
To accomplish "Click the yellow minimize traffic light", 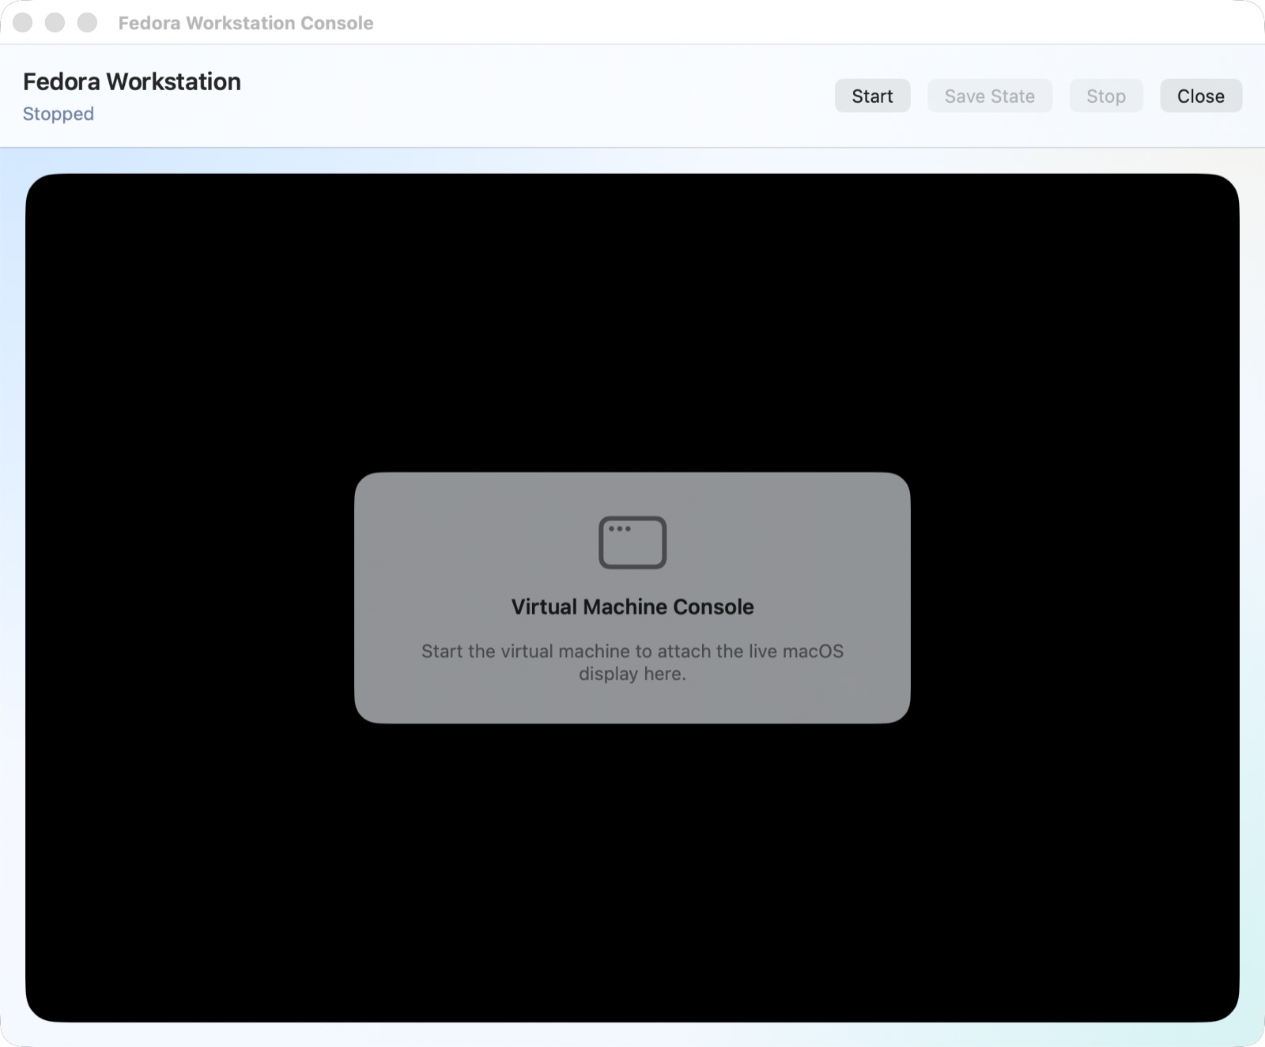I will [55, 23].
